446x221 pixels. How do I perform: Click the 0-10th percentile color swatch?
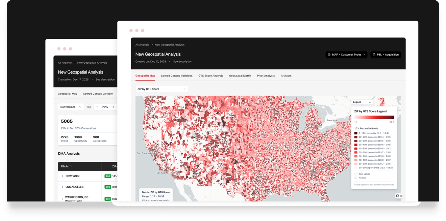tap(356, 133)
